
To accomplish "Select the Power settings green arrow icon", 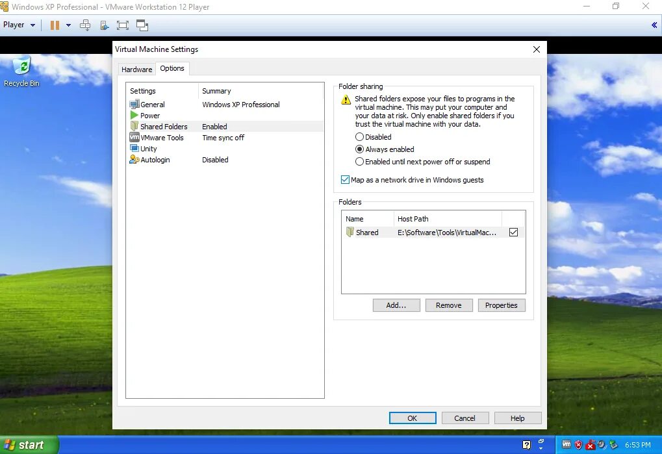I will [134, 115].
